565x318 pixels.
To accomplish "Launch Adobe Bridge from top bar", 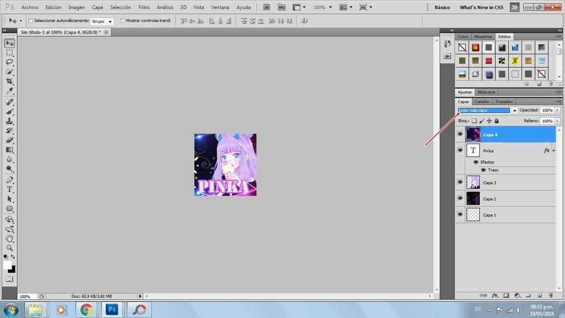I will tap(266, 7).
